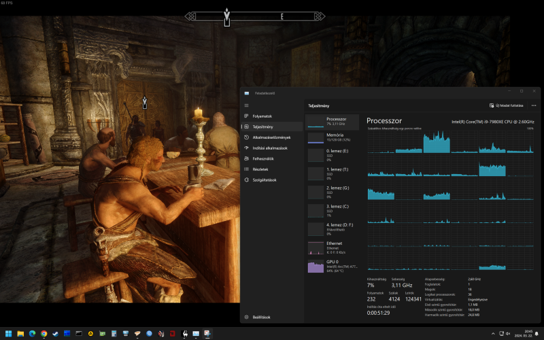Select the 4. lemez (D: F:) entry

(332, 229)
